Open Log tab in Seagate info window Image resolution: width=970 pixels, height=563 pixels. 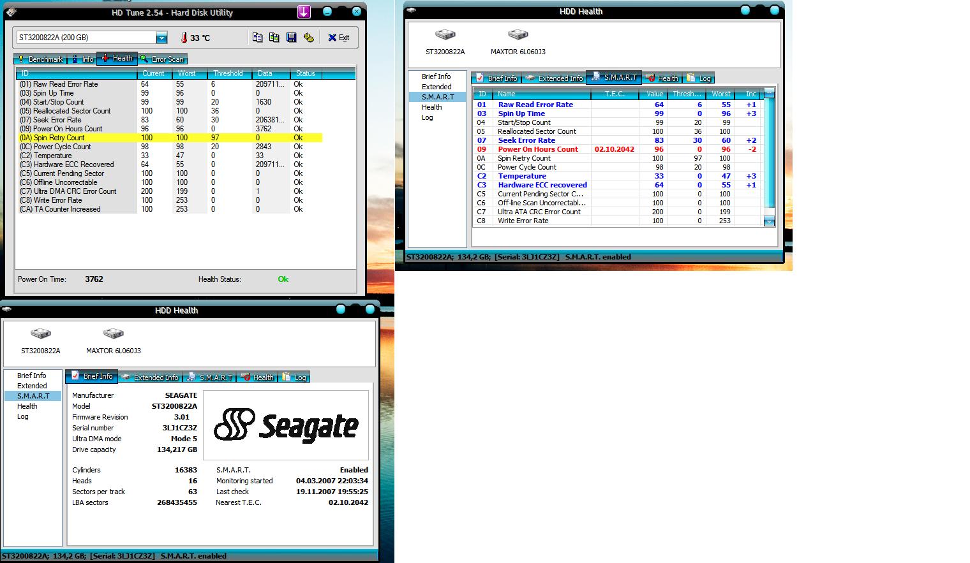coord(294,377)
